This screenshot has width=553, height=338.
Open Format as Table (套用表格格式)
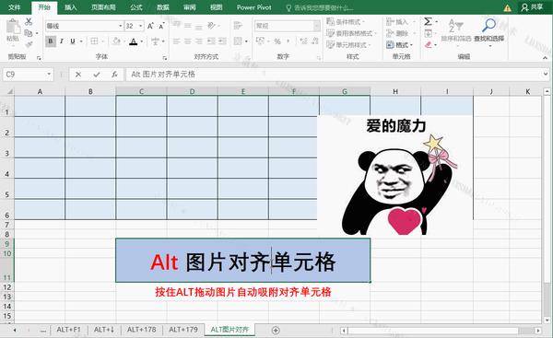coord(352,33)
